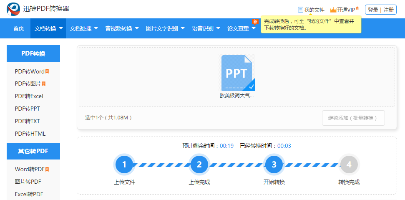Image resolution: width=405 pixels, height=200 pixels.
Task: Select the uploaded PPT file icon
Action: click(237, 73)
